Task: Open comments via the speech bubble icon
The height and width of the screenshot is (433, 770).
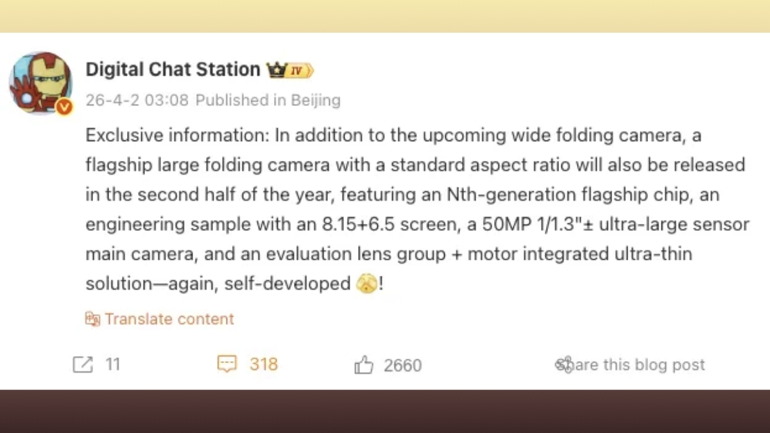Action: [x=227, y=364]
